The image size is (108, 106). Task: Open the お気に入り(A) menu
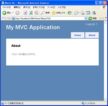tap(39, 7)
